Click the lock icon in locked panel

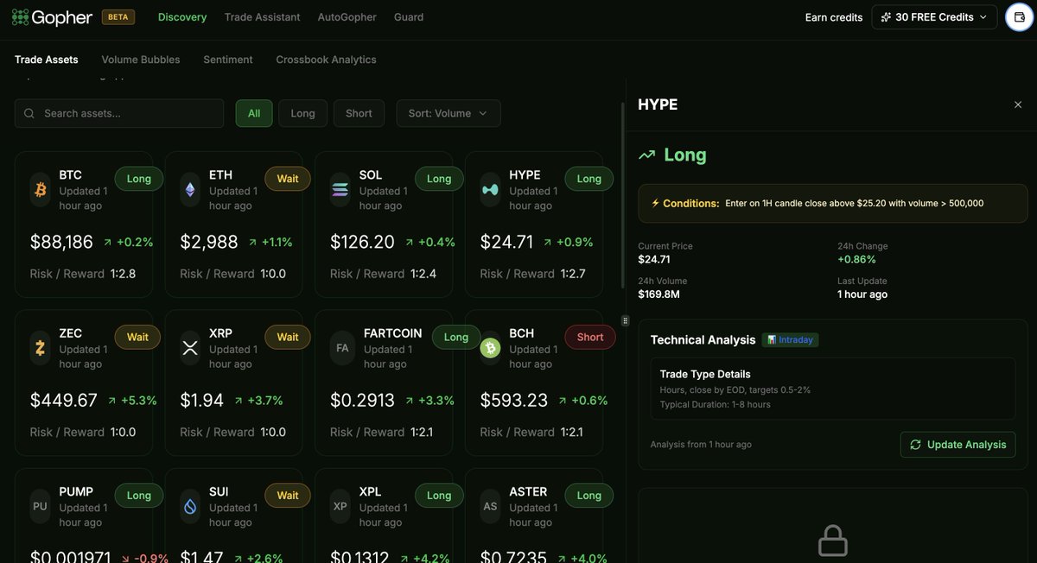tap(833, 541)
